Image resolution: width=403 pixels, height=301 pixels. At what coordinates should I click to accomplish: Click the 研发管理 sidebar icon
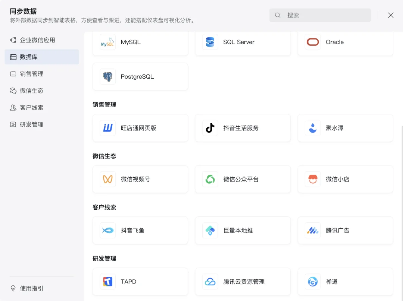coord(13,124)
